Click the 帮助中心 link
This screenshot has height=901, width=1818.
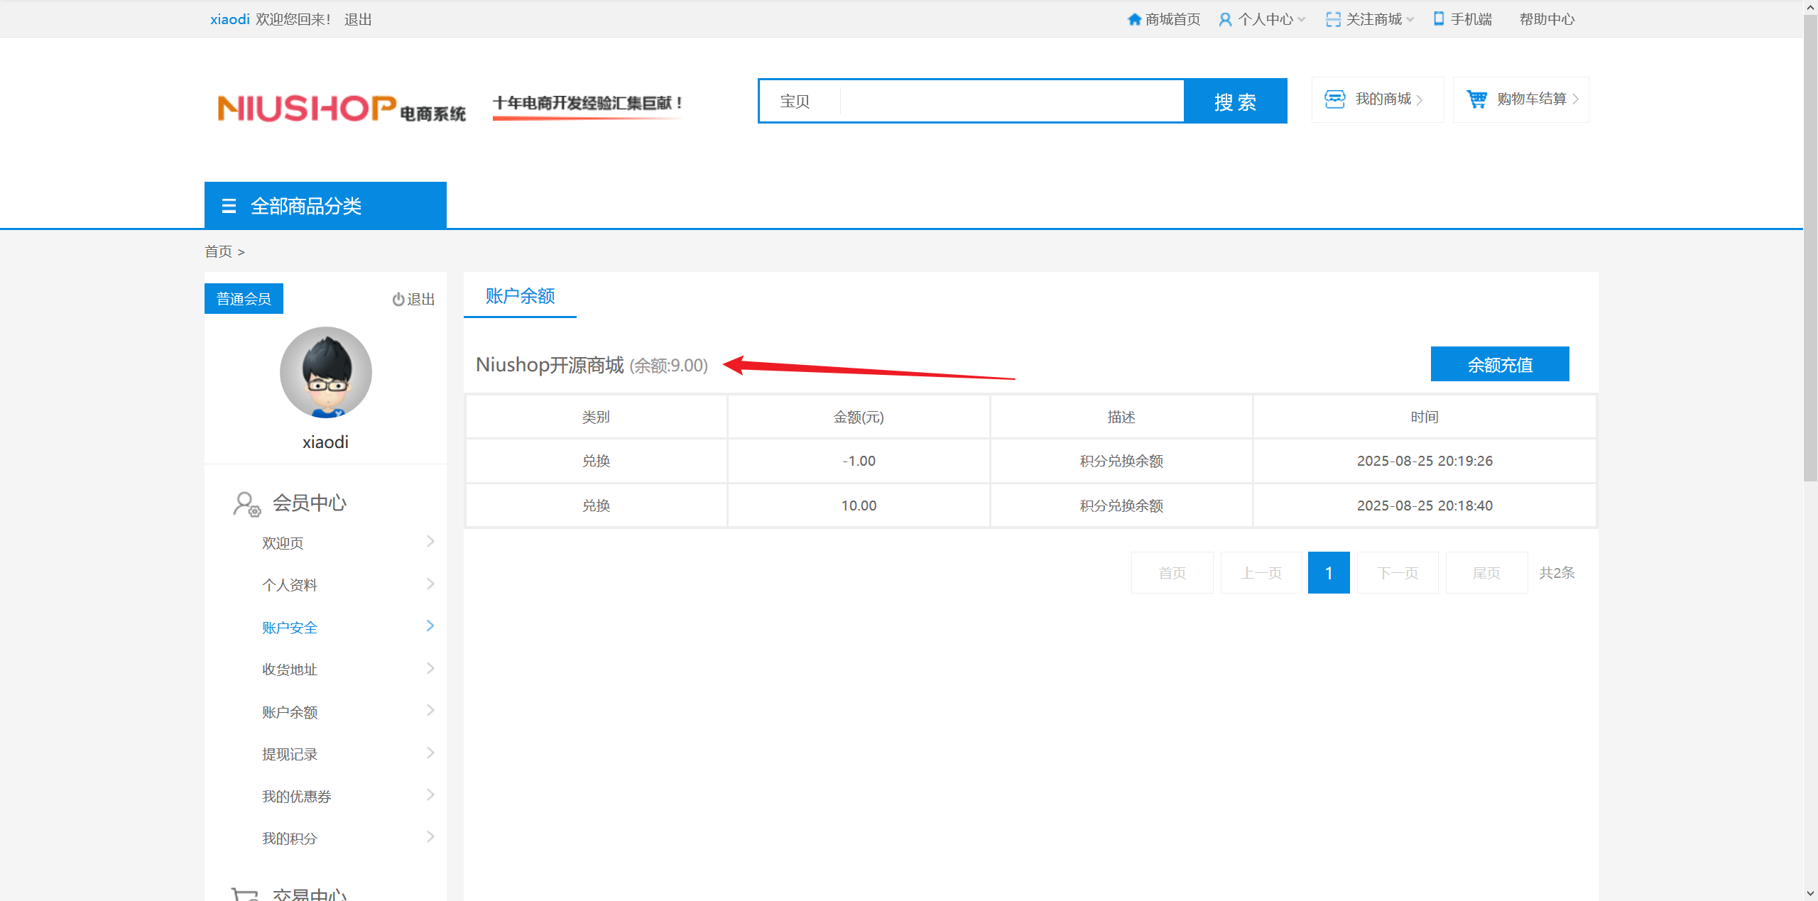pos(1547,19)
